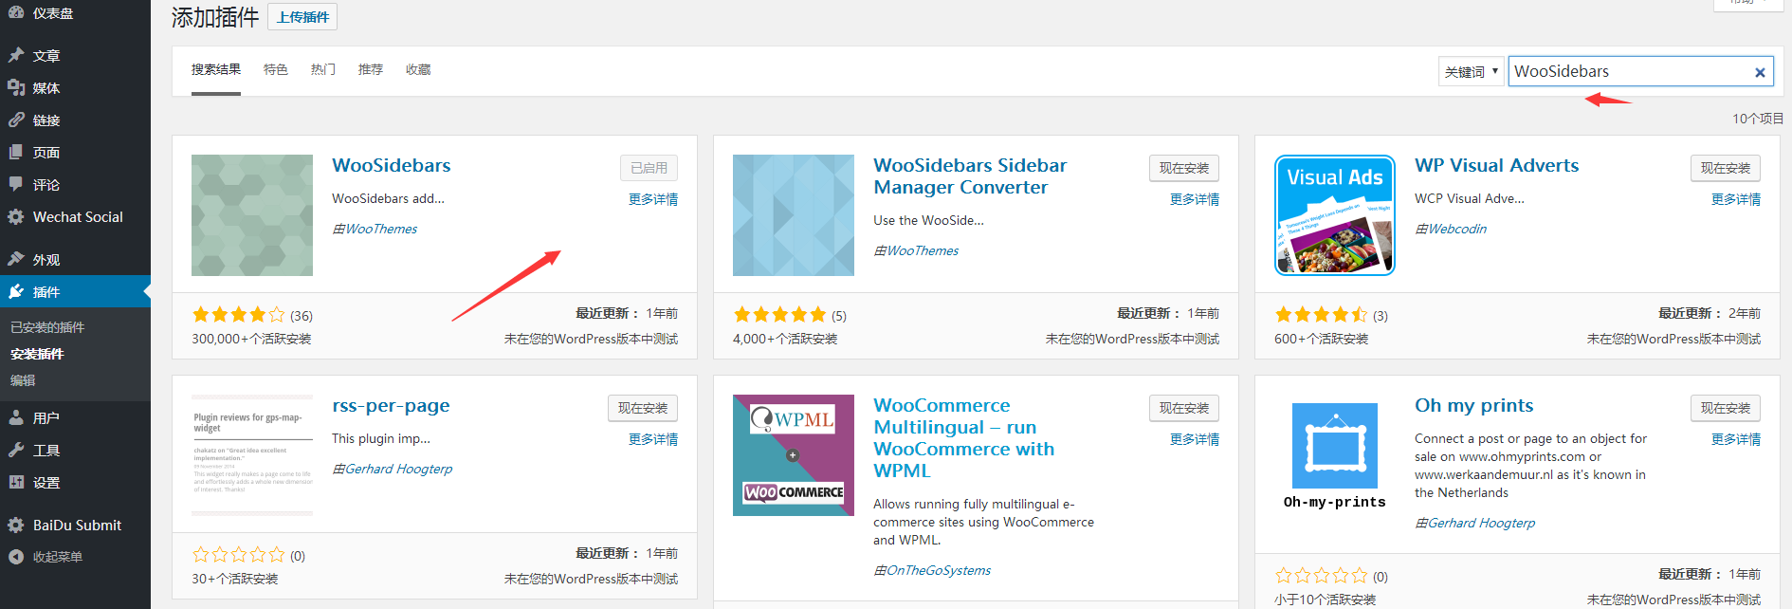Screen dimensions: 1792x609
Task: Open the Visual Ads plugin thumbnail
Action: pos(1335,215)
